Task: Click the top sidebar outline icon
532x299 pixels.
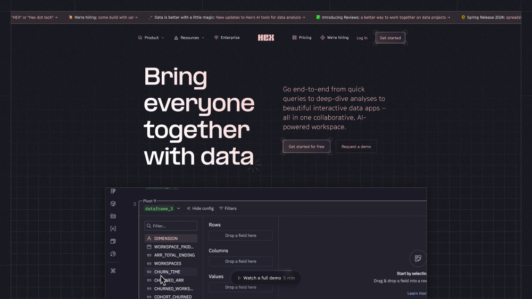Action: (113, 191)
